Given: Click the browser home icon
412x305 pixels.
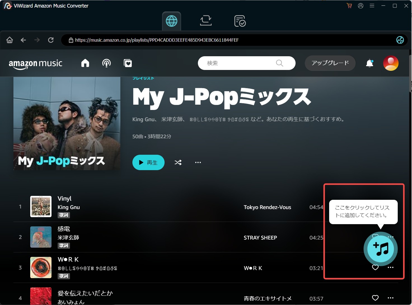Looking at the screenshot, I should pyautogui.click(x=10, y=40).
